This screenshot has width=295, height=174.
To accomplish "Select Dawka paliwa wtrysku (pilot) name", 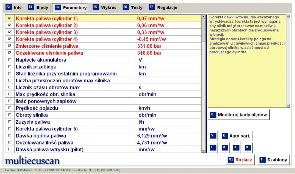I will [50, 149].
